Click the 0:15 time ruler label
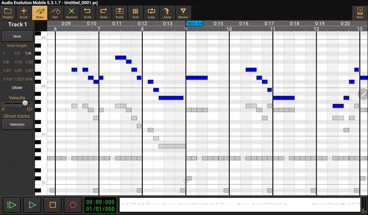The image size is (368, 215). tap(218, 23)
